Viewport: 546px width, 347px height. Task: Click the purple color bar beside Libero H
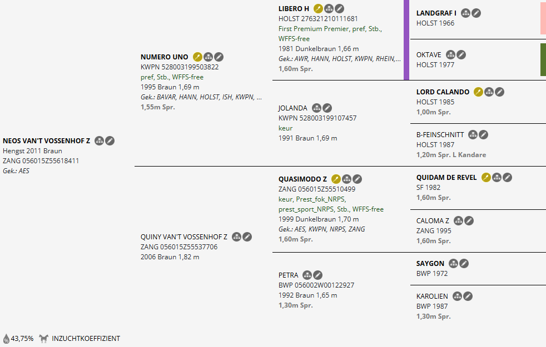(406, 40)
